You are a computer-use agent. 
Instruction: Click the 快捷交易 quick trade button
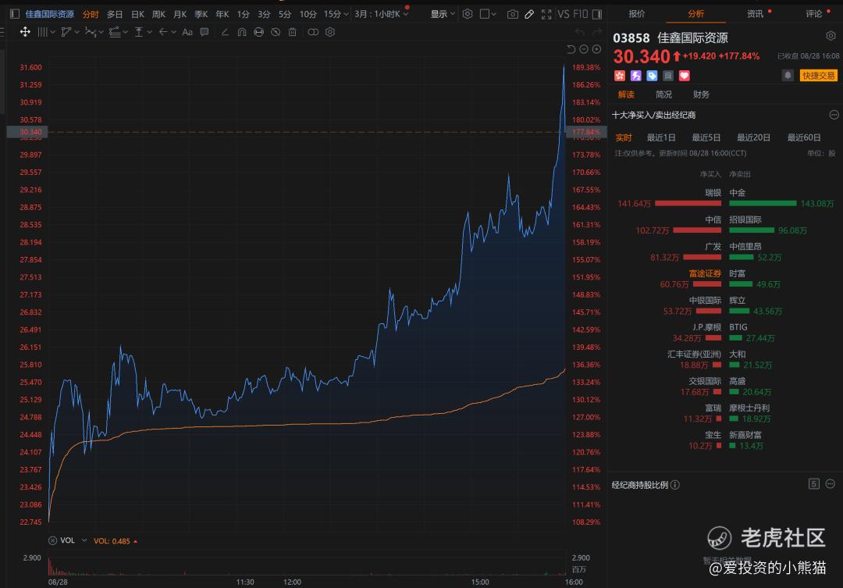click(x=819, y=75)
